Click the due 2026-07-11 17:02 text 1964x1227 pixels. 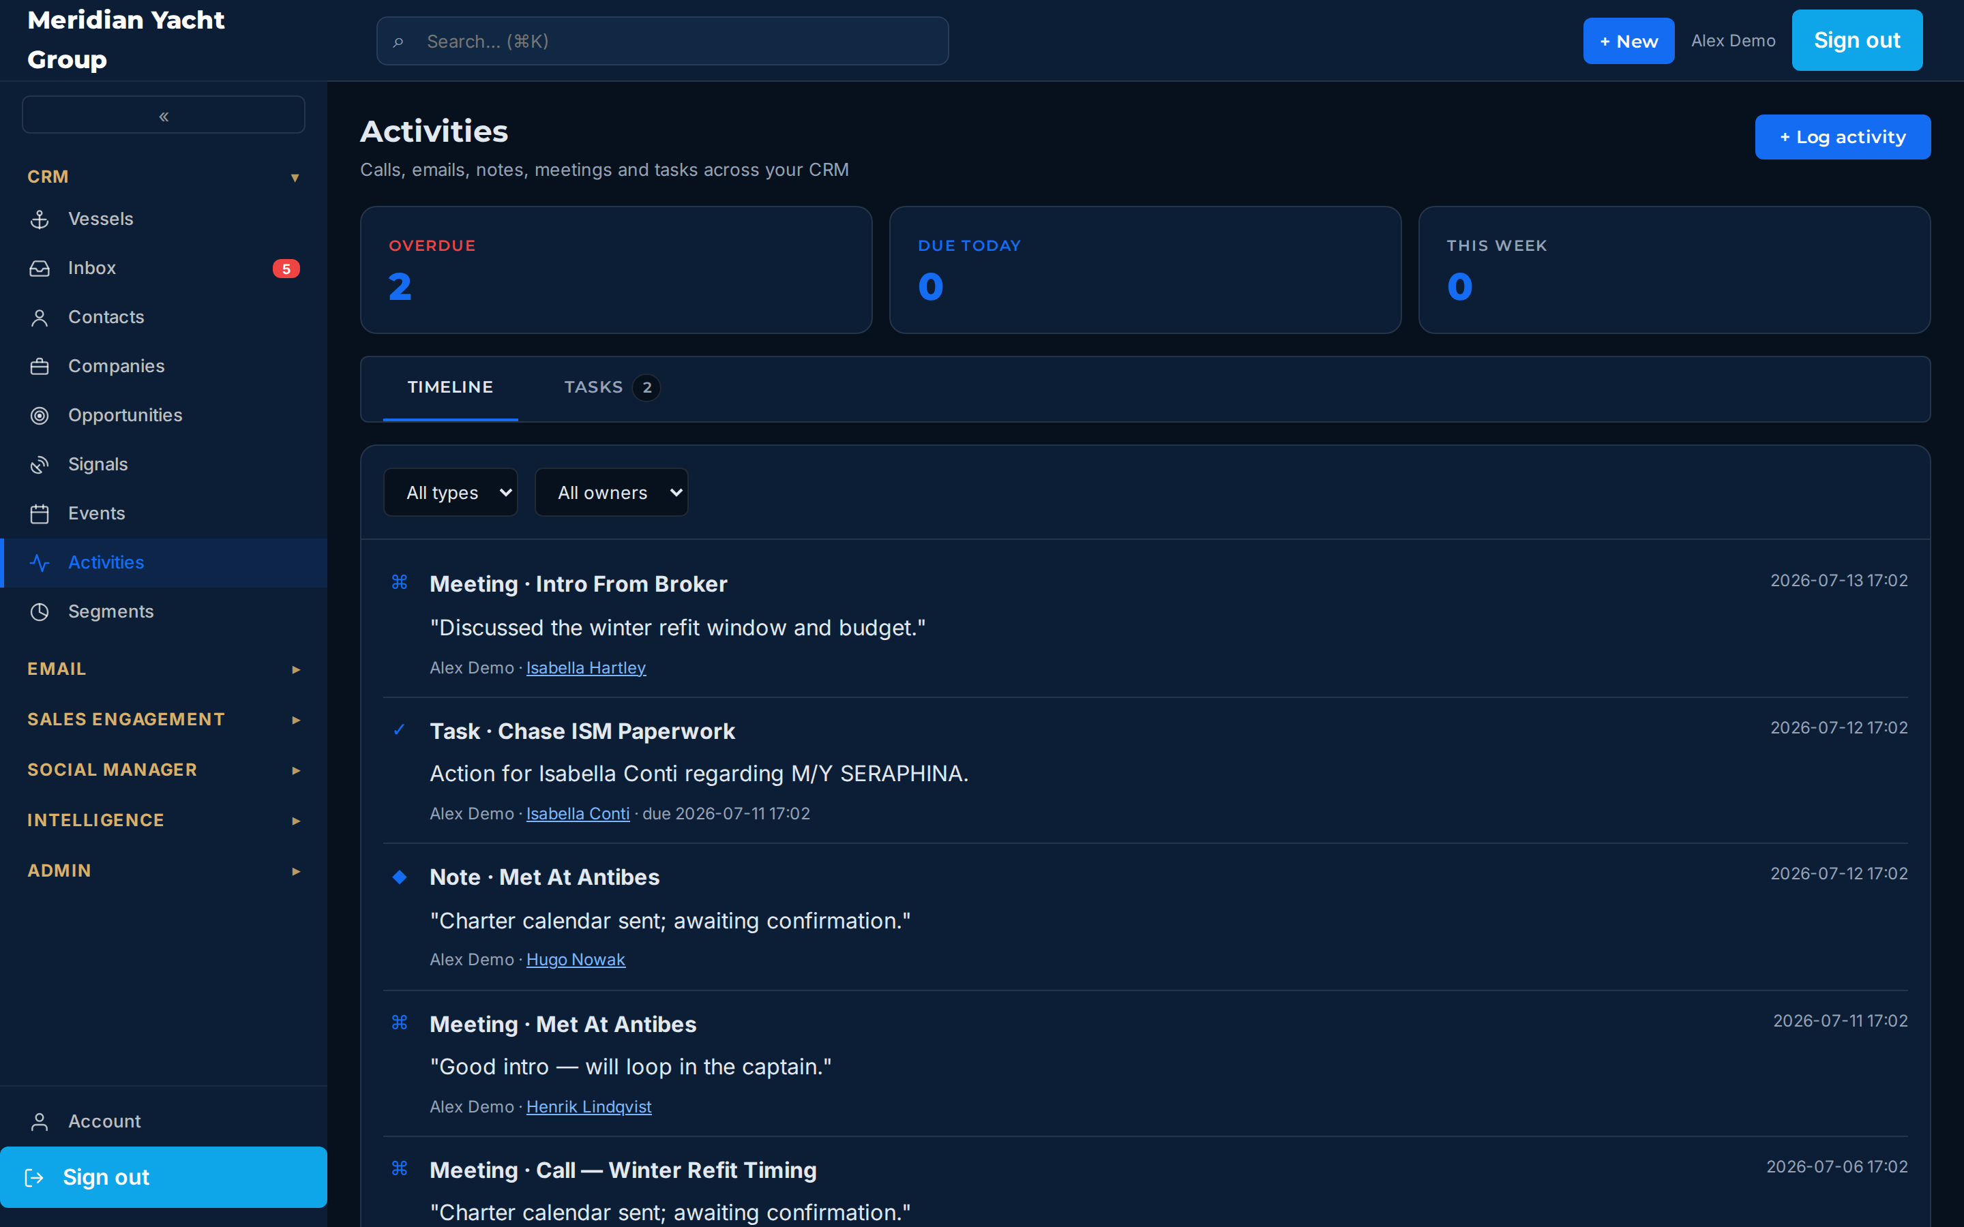point(726,814)
